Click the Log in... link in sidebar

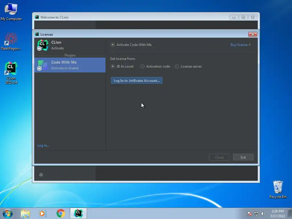pos(43,145)
